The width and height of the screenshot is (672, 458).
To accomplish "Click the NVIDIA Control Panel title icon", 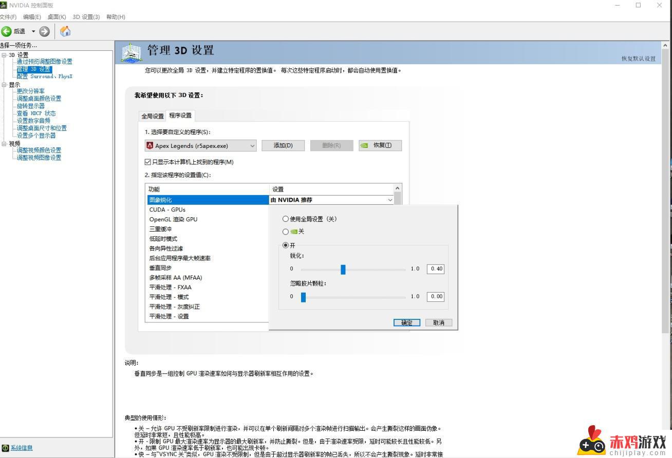I will [x=4, y=5].
